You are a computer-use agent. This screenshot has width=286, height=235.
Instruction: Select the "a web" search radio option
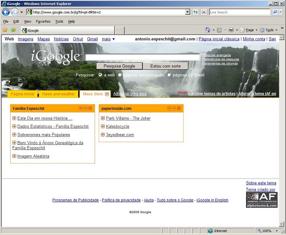point(100,75)
